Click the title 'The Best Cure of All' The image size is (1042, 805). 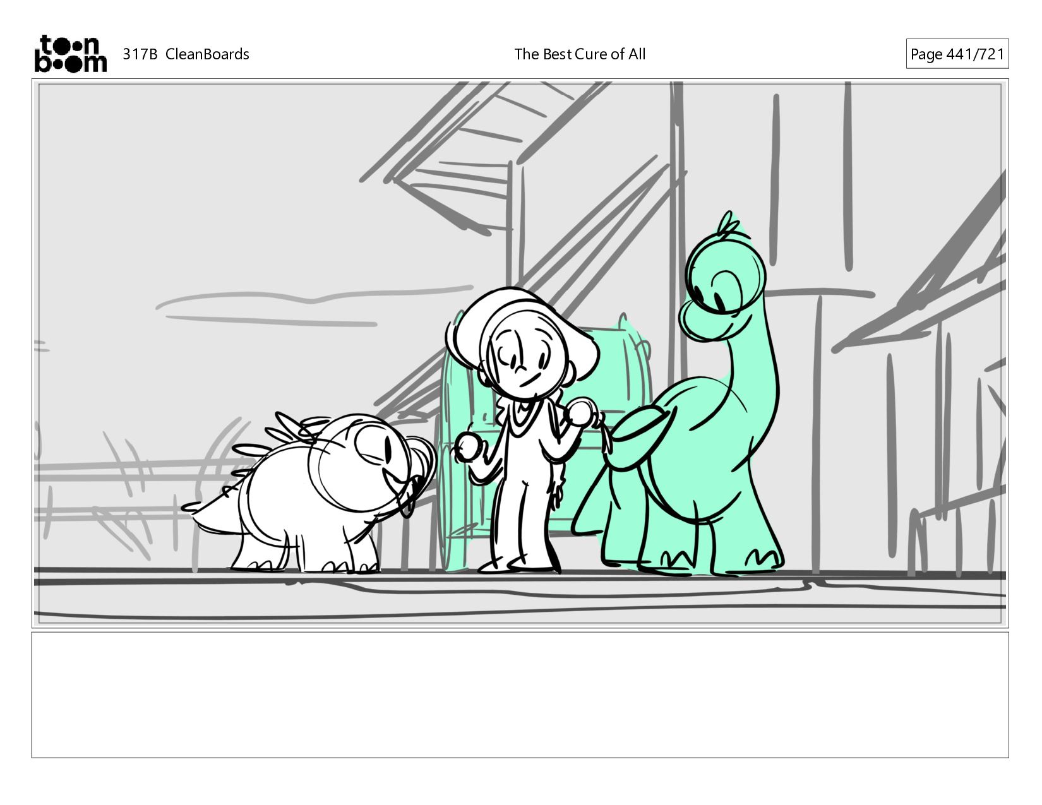(580, 54)
